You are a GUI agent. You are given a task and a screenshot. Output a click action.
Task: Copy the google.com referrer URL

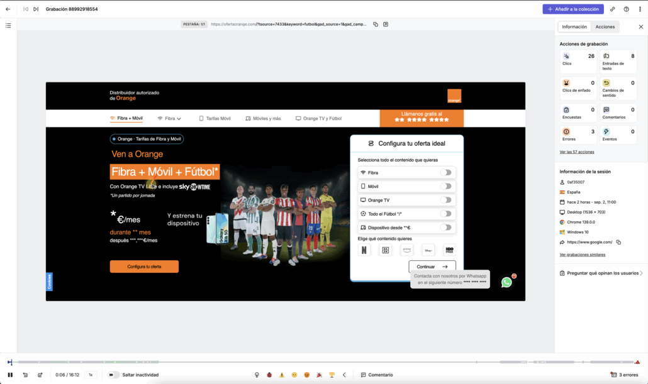click(x=618, y=243)
